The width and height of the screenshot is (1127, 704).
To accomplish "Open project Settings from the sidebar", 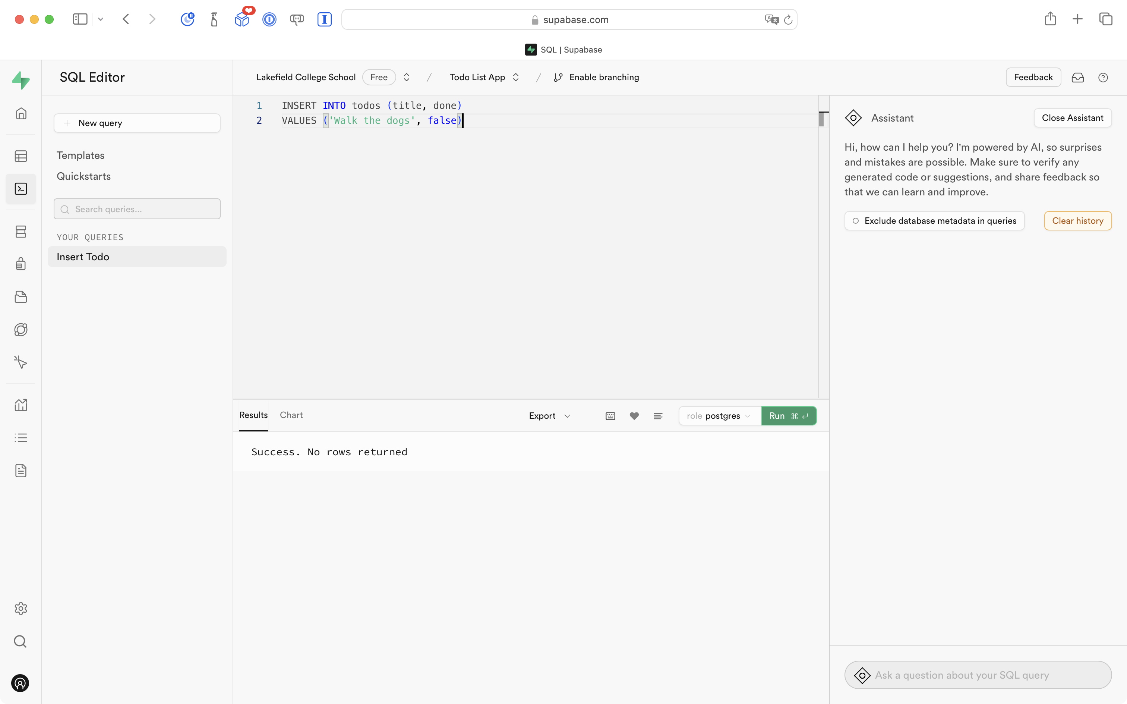I will tap(21, 609).
